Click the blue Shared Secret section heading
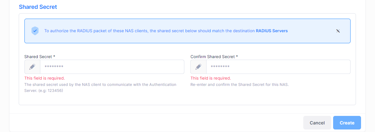 pyautogui.click(x=38, y=7)
